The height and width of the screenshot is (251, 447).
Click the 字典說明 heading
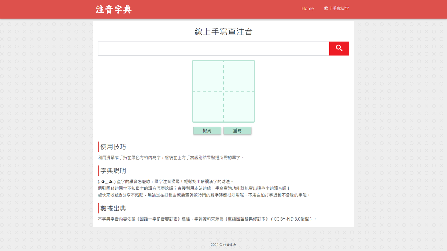[x=113, y=171]
